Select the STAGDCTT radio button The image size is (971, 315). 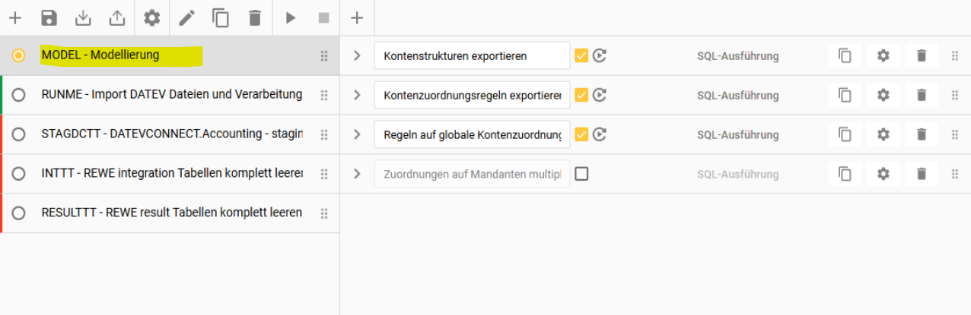pos(19,134)
